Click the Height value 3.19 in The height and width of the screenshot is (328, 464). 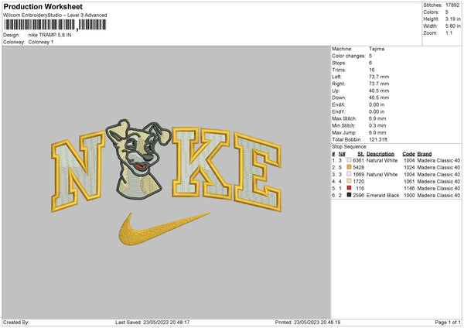click(452, 19)
